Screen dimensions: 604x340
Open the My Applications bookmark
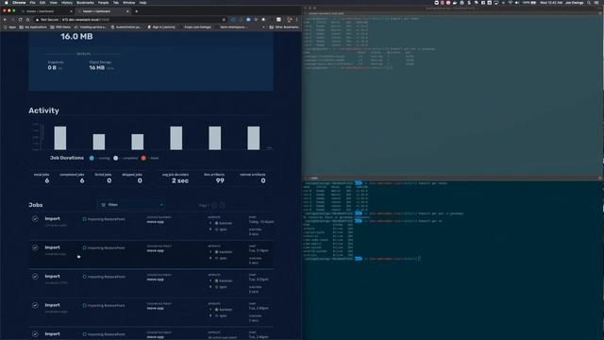[x=33, y=27]
